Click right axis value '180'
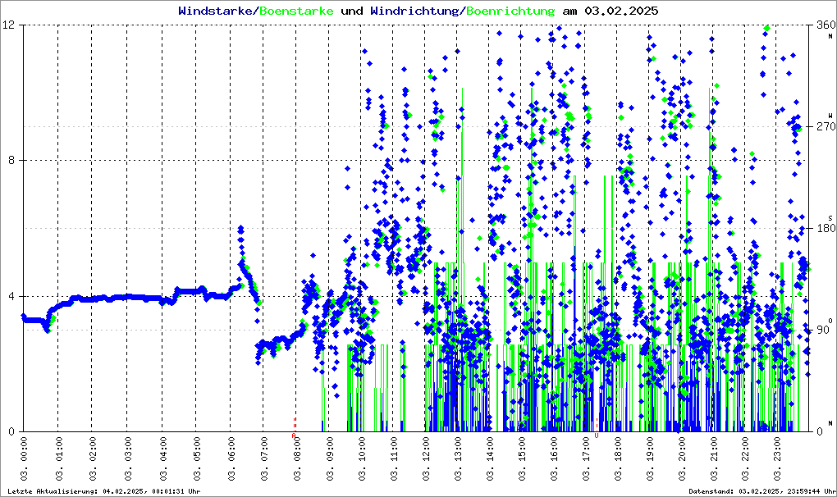 click(x=826, y=228)
